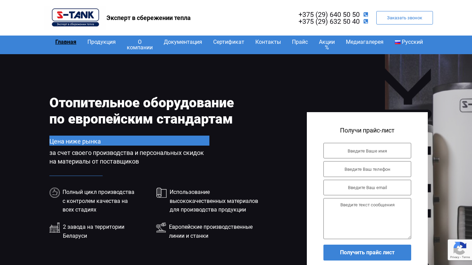Click the text Европейские производственные линии и станки
The height and width of the screenshot is (265, 472).
click(x=211, y=232)
